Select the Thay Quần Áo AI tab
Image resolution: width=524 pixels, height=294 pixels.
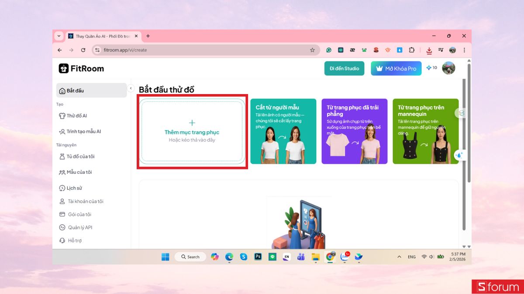point(103,36)
